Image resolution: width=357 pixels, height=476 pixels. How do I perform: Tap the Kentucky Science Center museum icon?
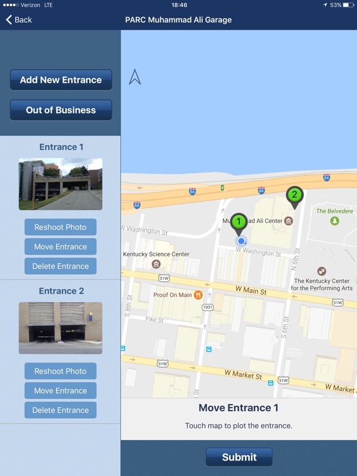point(156,264)
